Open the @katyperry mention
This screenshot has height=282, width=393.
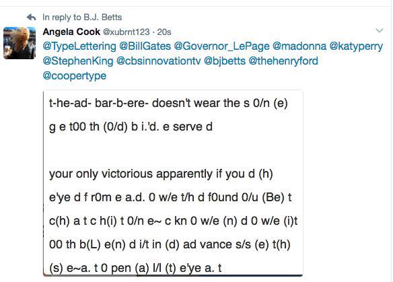pos(356,46)
